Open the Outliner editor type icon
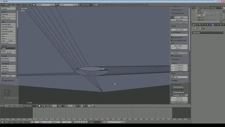This screenshot has width=225, height=127. coord(194,8)
